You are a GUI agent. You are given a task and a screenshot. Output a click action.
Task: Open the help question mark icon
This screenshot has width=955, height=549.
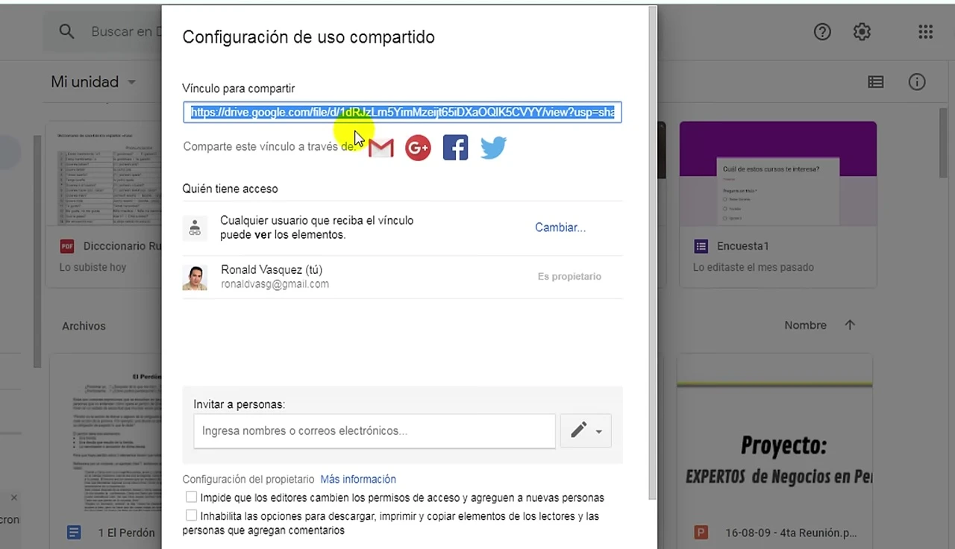pyautogui.click(x=822, y=31)
